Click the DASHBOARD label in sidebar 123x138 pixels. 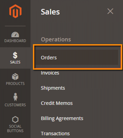pos(15,41)
